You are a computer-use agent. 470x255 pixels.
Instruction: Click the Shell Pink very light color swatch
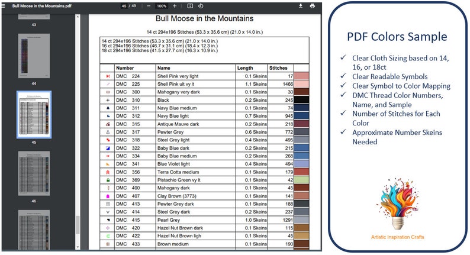301,76
